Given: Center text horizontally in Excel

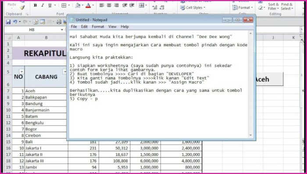Looking at the screenshot, I should (109, 6).
